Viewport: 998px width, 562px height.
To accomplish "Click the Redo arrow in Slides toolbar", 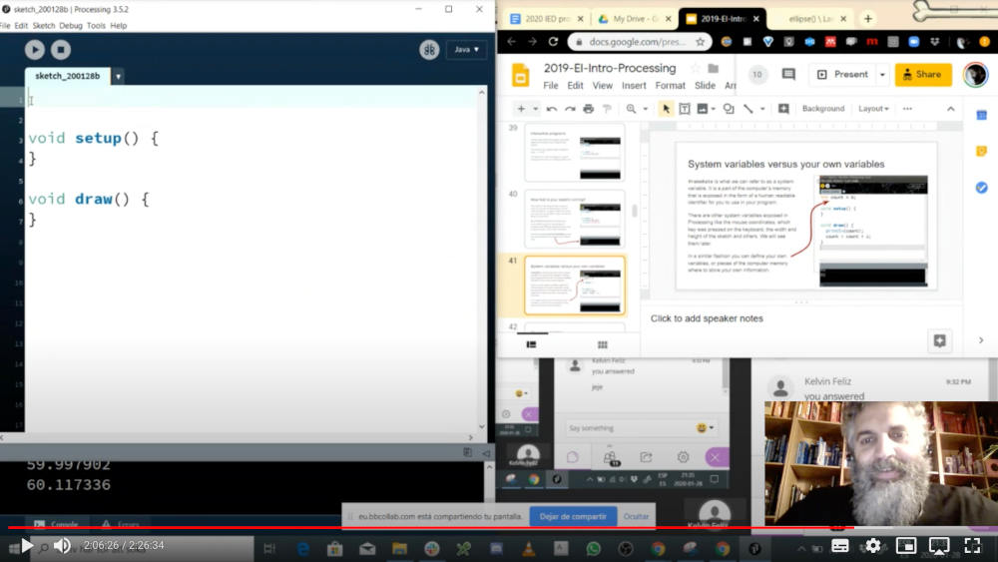I will click(x=570, y=109).
